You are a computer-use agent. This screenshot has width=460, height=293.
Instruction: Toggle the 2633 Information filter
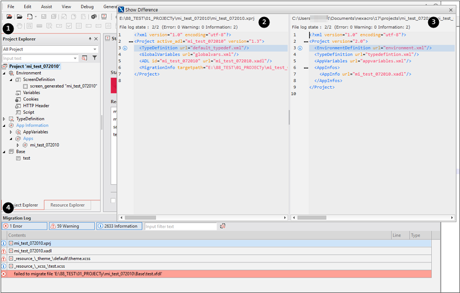119,226
